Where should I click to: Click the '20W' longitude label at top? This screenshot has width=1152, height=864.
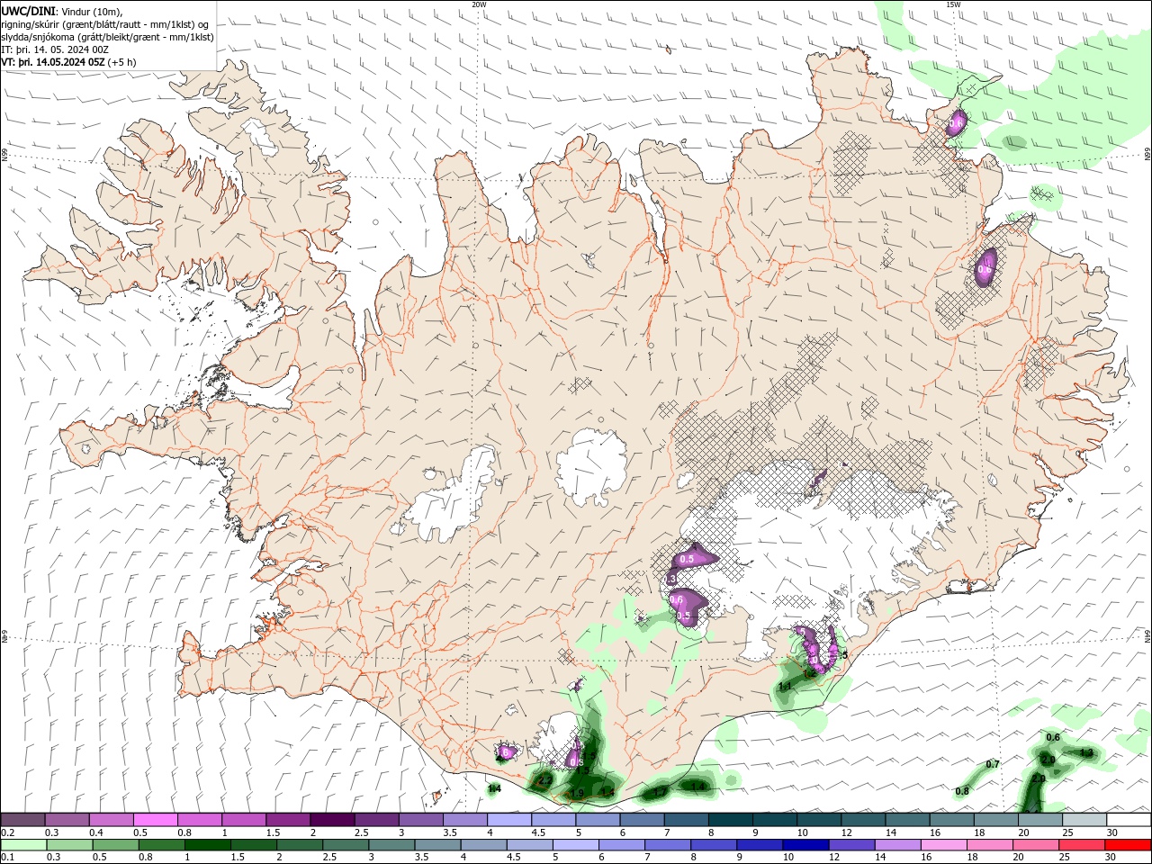point(479,4)
